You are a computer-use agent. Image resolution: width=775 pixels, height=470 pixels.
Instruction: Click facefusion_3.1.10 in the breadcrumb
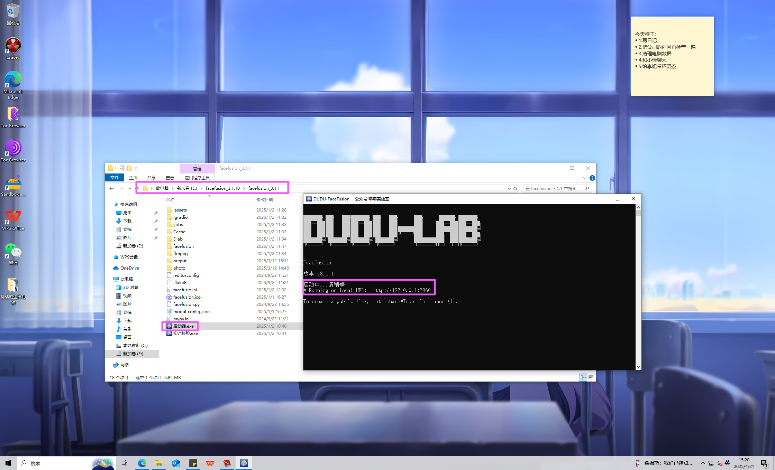(223, 188)
